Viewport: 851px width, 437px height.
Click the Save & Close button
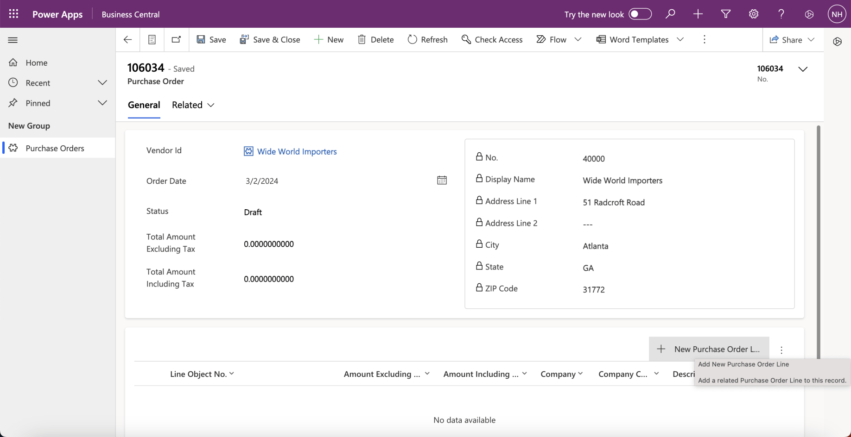pyautogui.click(x=270, y=40)
